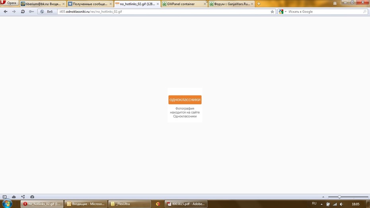Select Opera no_hotlinks_02.gif taskbar button
The width and height of the screenshot is (370, 208).
click(42, 204)
